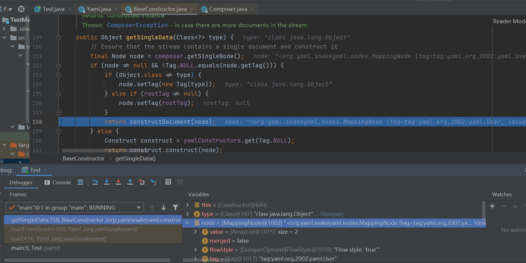Screen dimensions: 526x263
Task: Click the Step Over debugger icon
Action: 95,182
